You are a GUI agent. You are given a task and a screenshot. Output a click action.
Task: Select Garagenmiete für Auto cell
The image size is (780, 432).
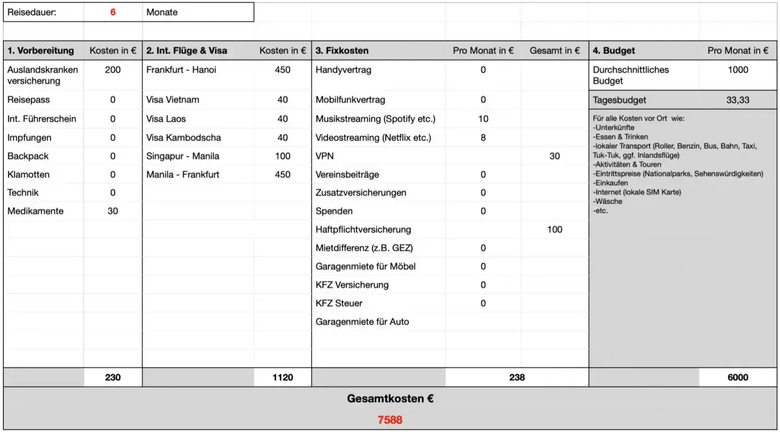click(x=378, y=321)
